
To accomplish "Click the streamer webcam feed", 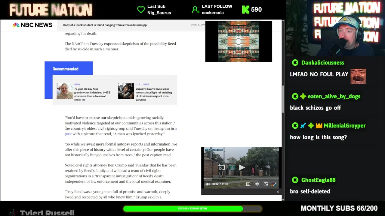I will 336,28.
